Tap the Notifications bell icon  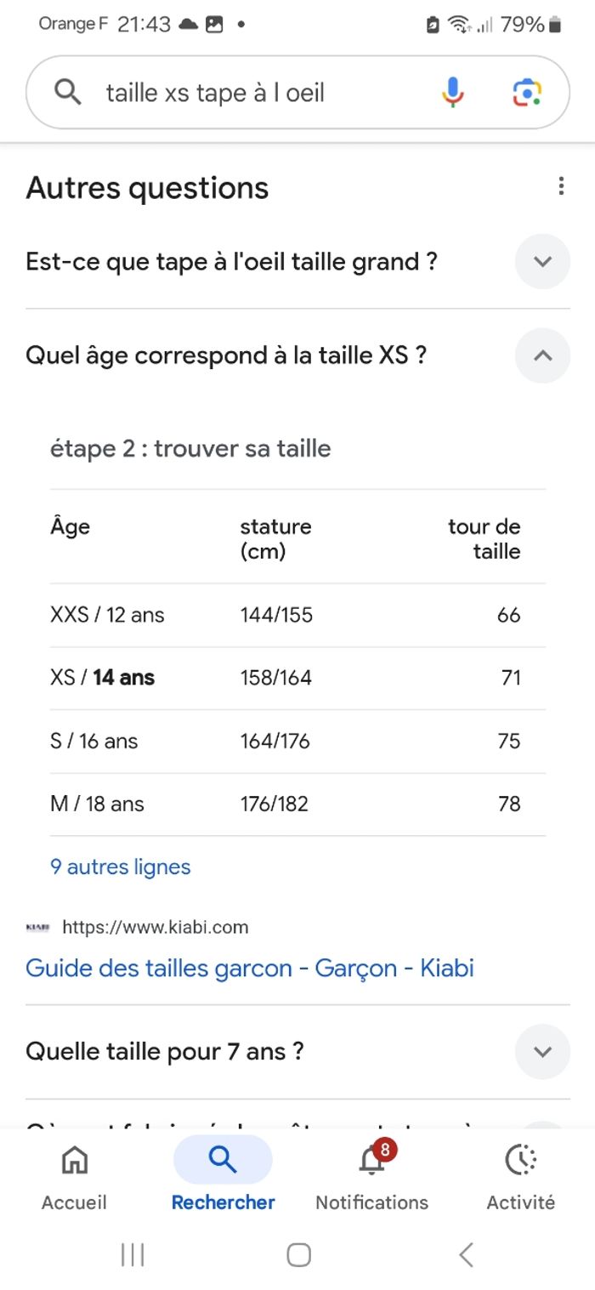pyautogui.click(x=370, y=1159)
